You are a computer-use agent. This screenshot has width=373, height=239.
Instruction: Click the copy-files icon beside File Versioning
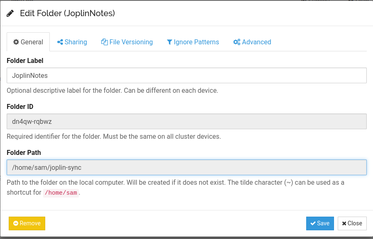(x=105, y=42)
